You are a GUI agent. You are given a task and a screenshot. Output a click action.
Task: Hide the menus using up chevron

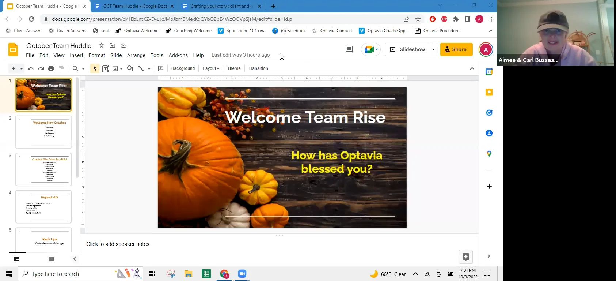[472, 68]
